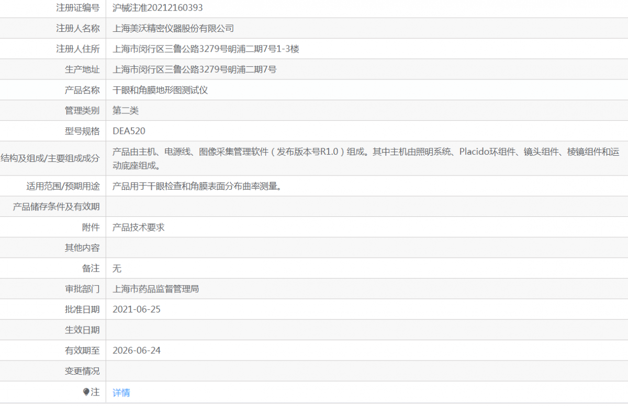This screenshot has height=406, width=628.
Task: Select attachment value 产品技术要求
Action: (x=139, y=227)
